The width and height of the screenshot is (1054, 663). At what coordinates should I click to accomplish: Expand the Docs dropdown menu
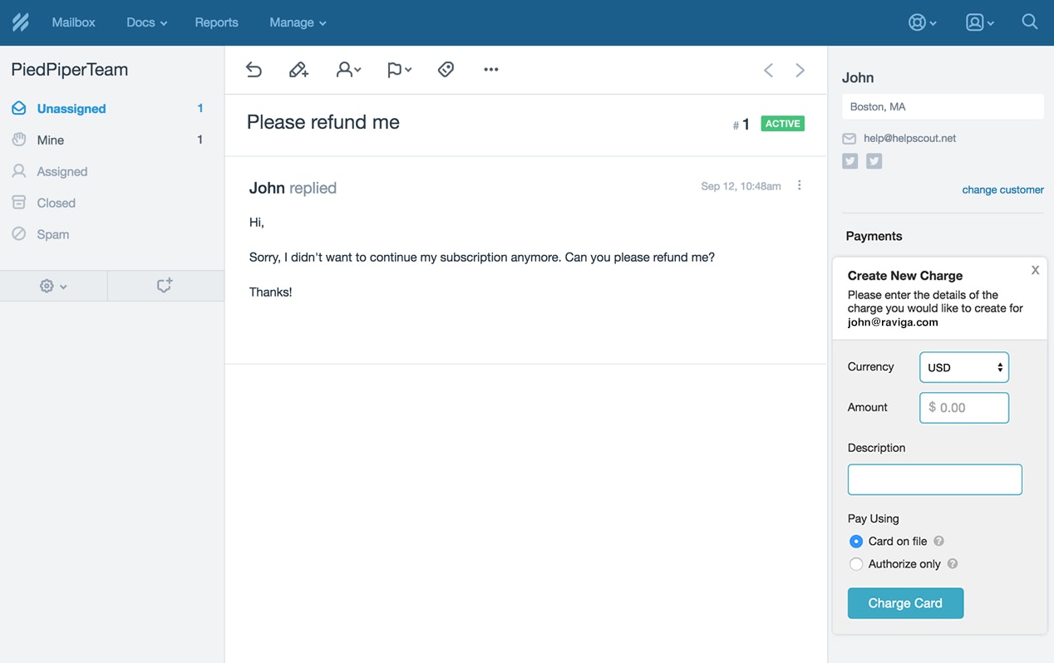(x=147, y=22)
